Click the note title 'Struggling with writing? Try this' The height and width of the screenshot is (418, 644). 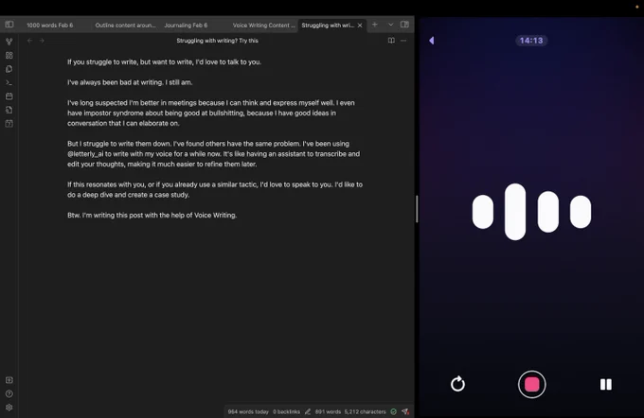(x=217, y=41)
